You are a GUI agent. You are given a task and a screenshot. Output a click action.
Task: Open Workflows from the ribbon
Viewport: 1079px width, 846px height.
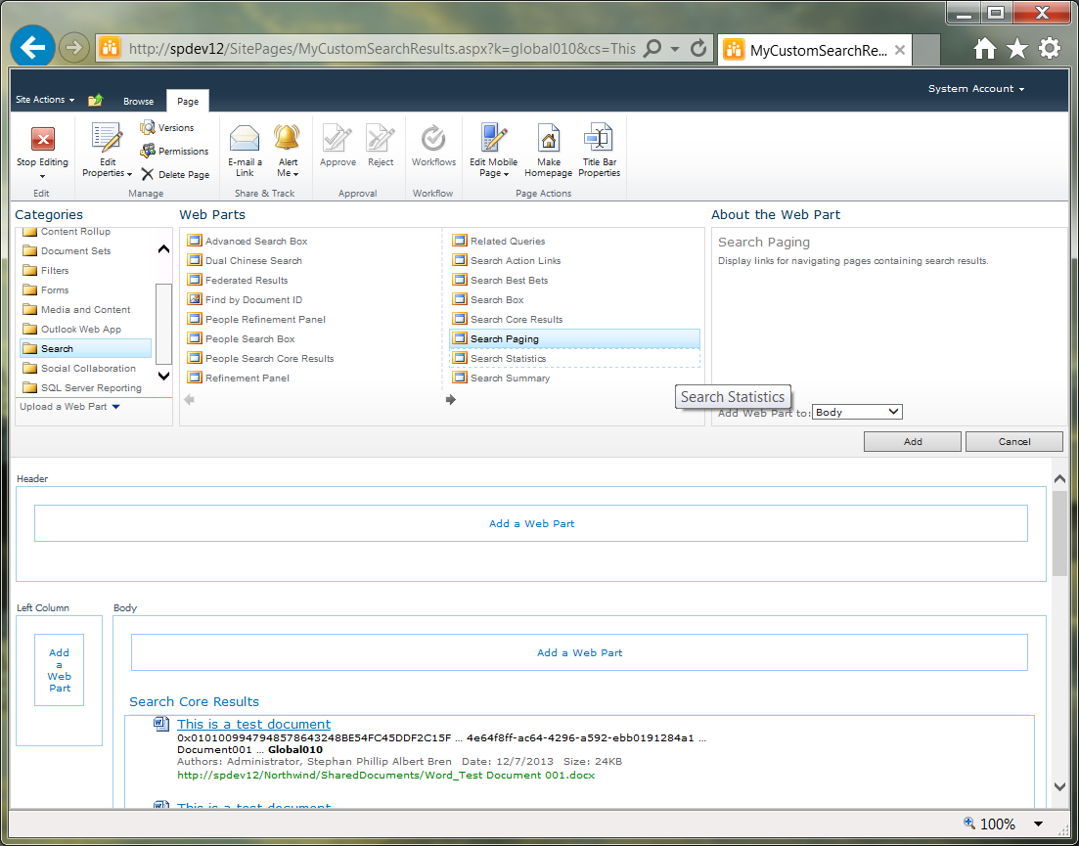(x=433, y=146)
